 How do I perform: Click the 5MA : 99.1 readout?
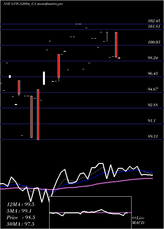click(19, 211)
